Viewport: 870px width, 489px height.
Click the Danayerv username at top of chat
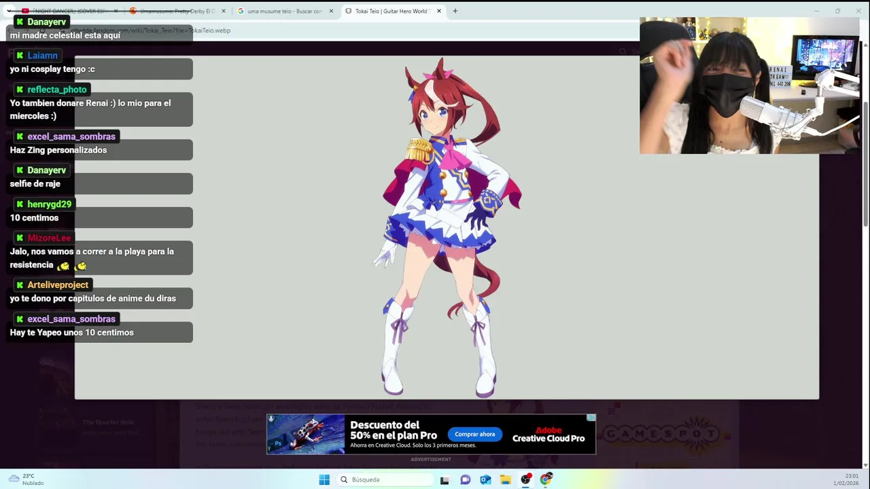46,22
